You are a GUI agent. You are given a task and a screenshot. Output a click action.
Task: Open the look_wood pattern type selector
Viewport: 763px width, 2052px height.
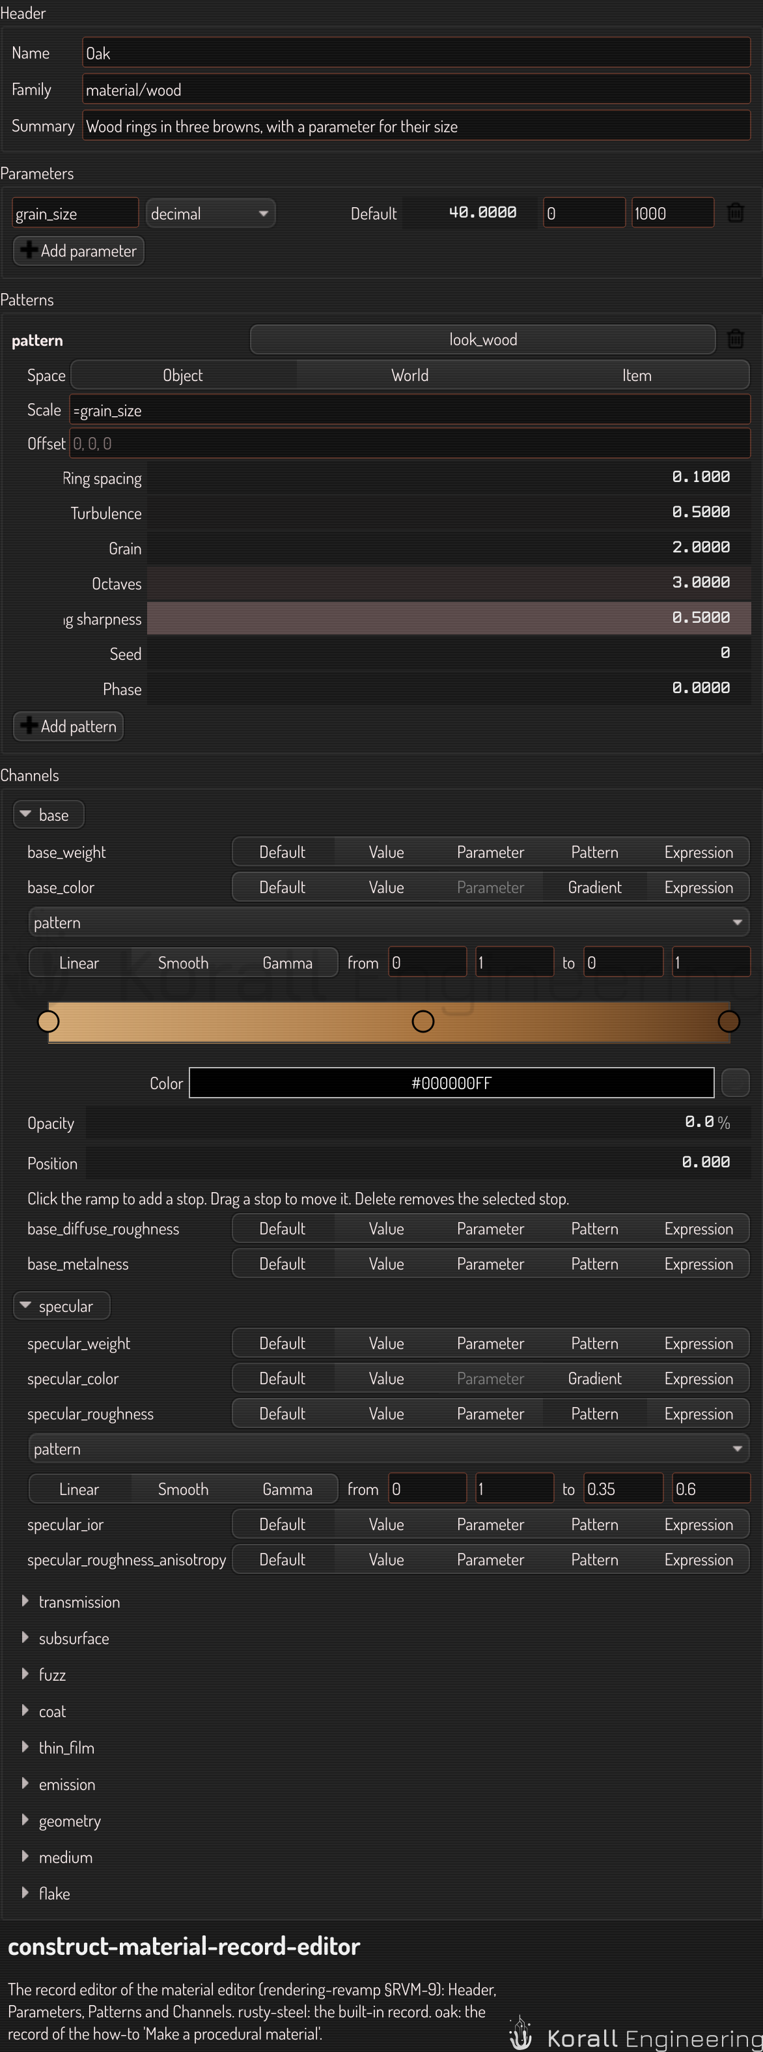click(x=482, y=339)
